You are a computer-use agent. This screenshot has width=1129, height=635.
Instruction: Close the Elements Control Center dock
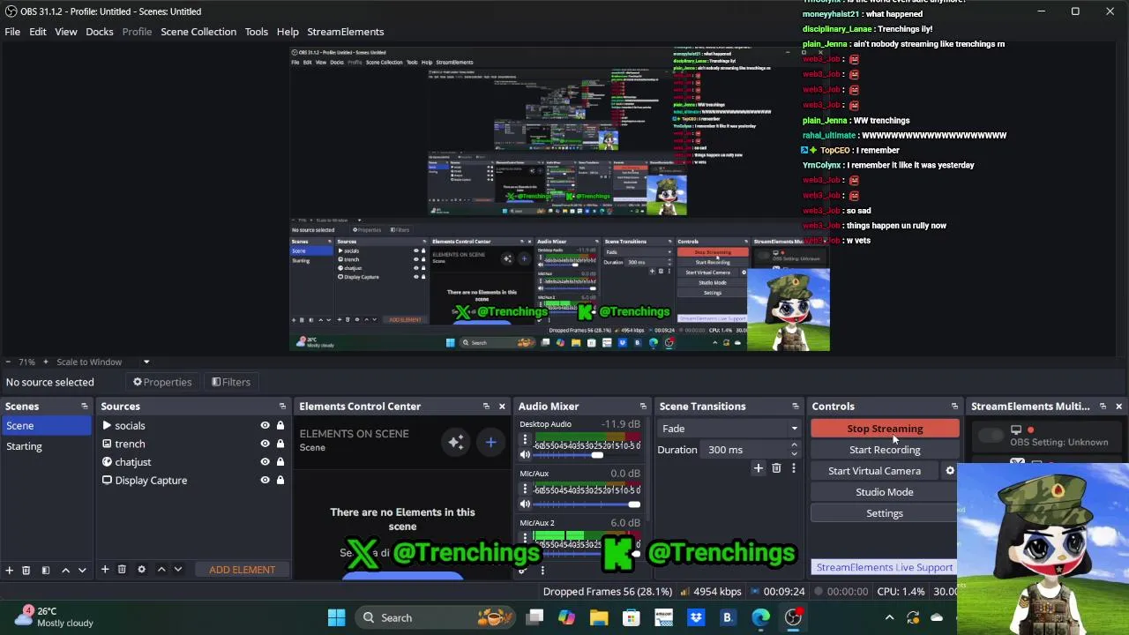pos(502,407)
